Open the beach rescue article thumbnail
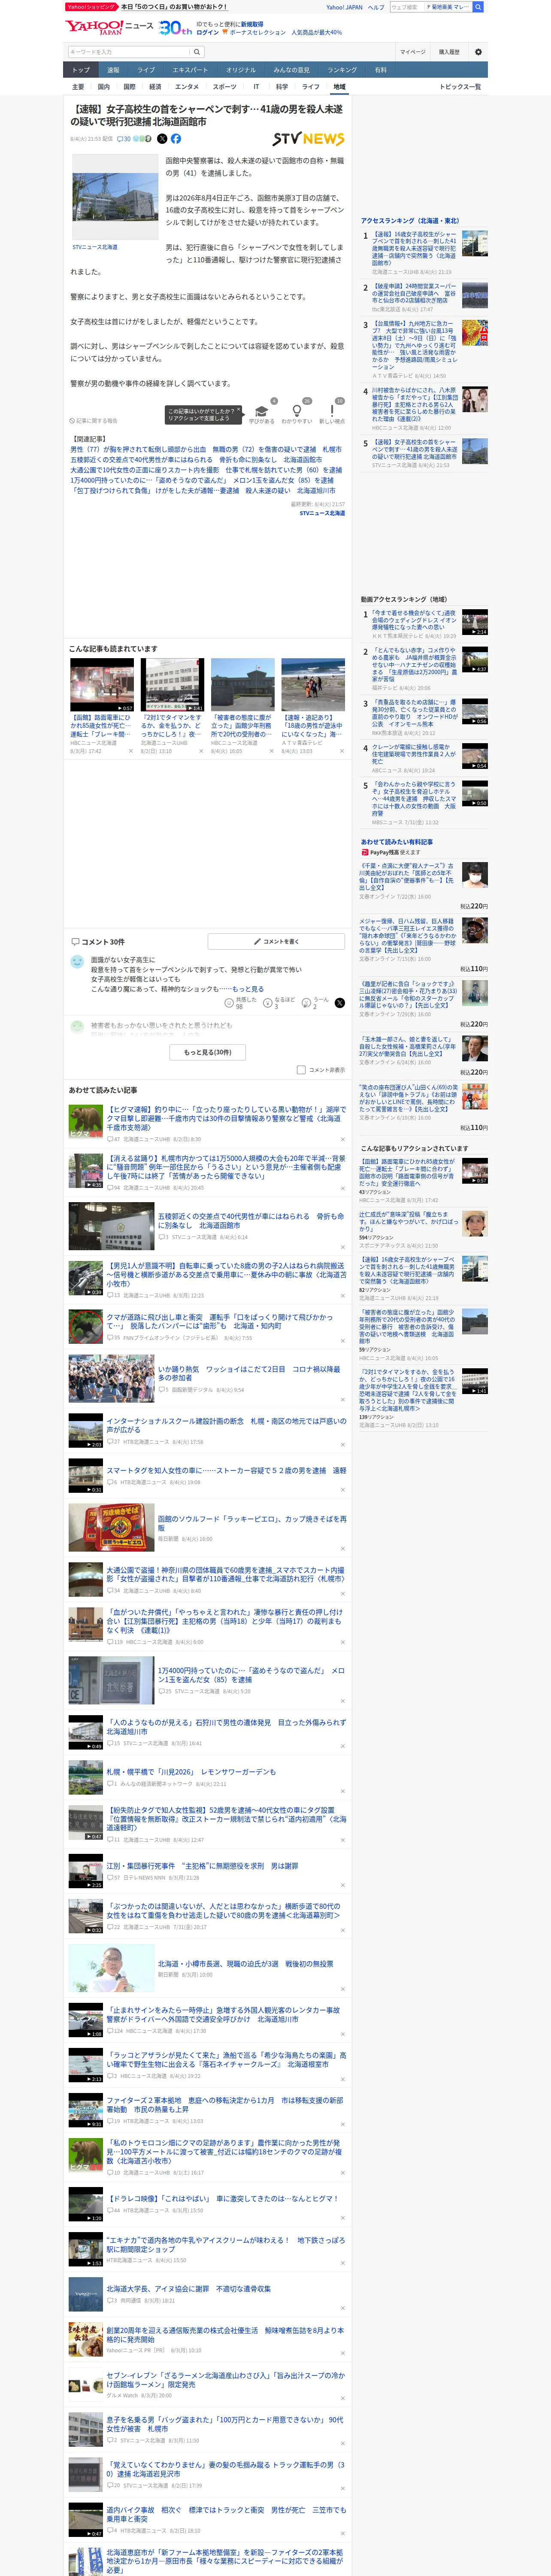Screen dimensions: 551x2576 (313, 685)
